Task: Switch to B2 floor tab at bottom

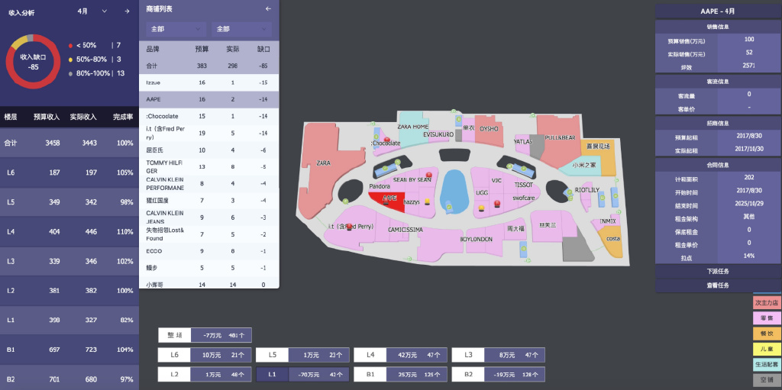Action: tap(498, 374)
